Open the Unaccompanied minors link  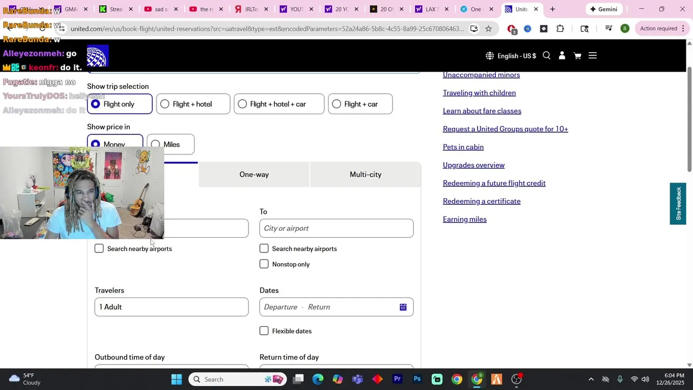[481, 75]
